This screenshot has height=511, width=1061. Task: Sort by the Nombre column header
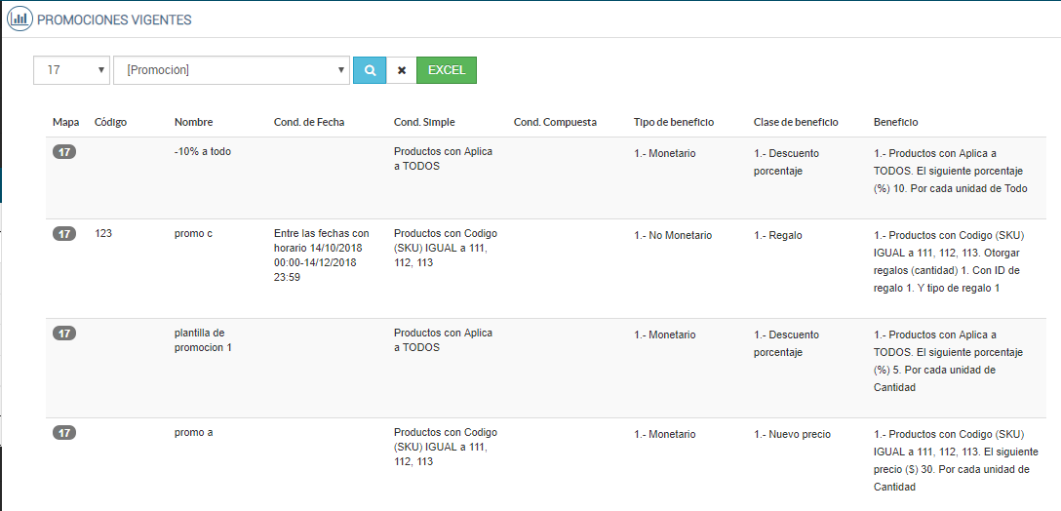point(193,122)
